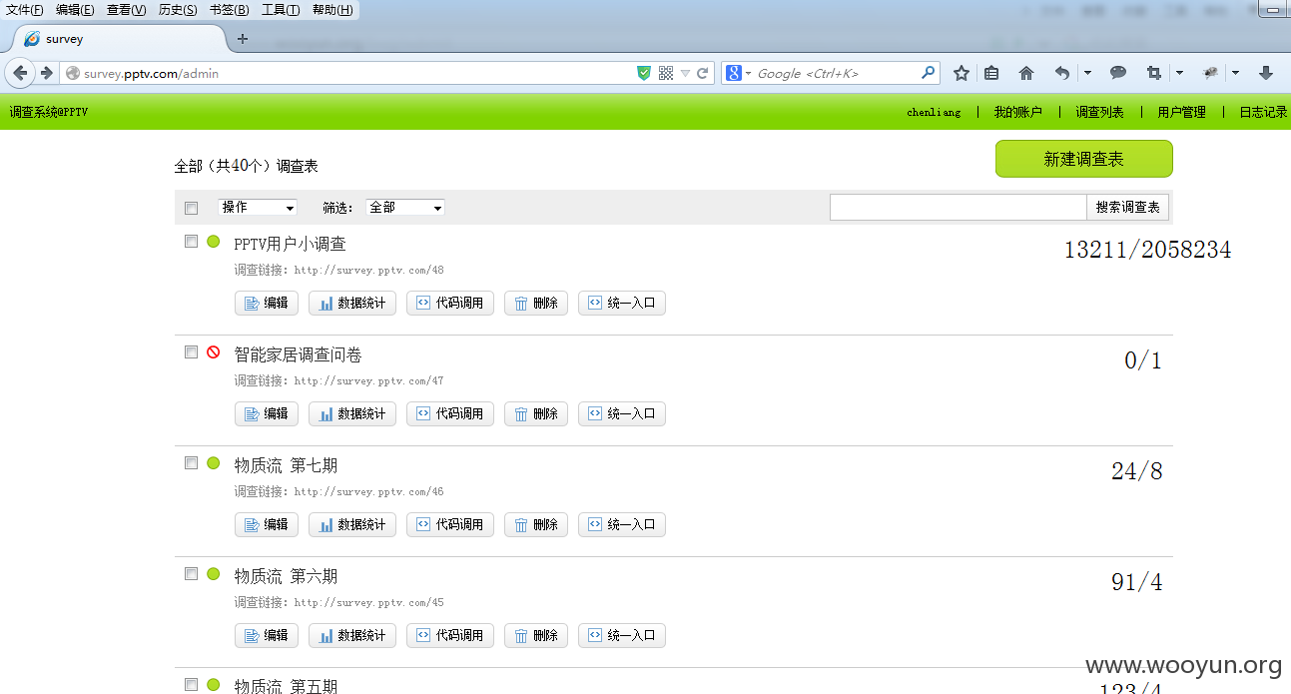Click the QR code icon in address bar

click(666, 73)
